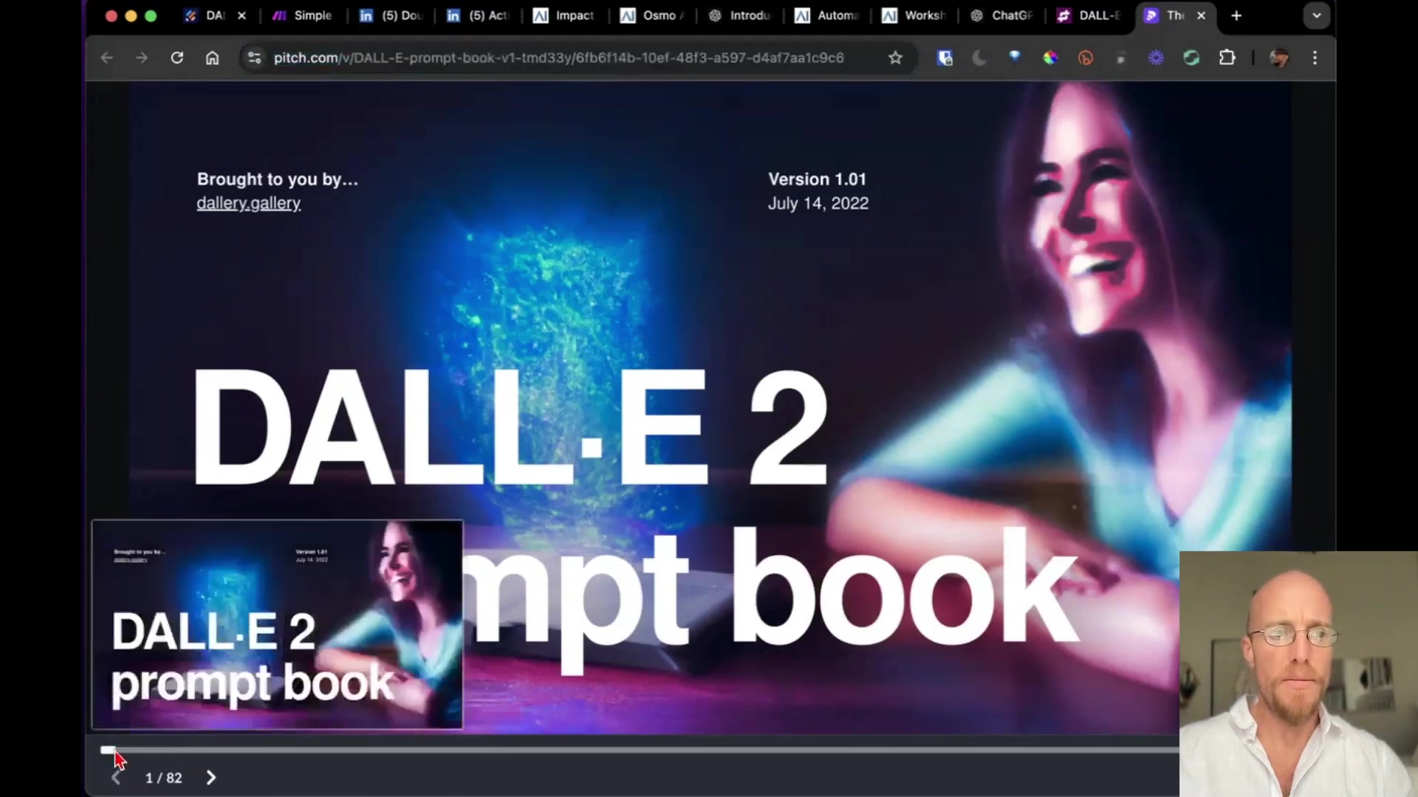Click the 'Brought to you by...' text
Viewport: 1418px width, 797px height.
pyautogui.click(x=277, y=179)
